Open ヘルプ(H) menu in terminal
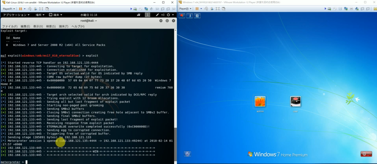The height and width of the screenshot is (164, 377). 78,26
